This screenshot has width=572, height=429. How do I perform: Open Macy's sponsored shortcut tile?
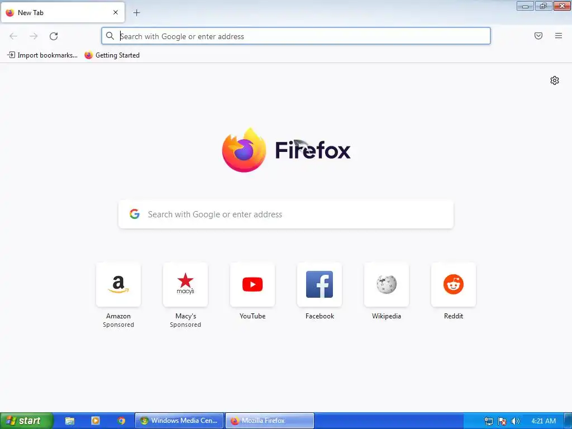coord(185,284)
